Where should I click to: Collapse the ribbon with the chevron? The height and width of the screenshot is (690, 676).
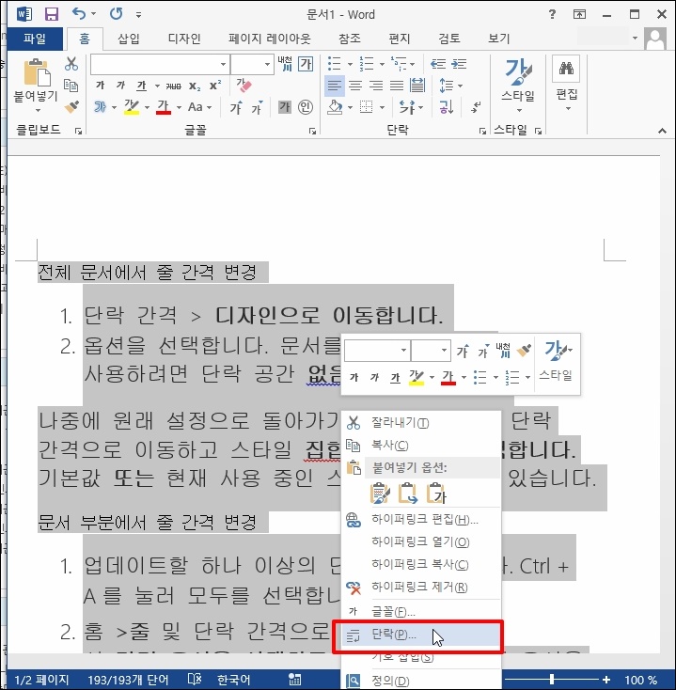pos(662,131)
